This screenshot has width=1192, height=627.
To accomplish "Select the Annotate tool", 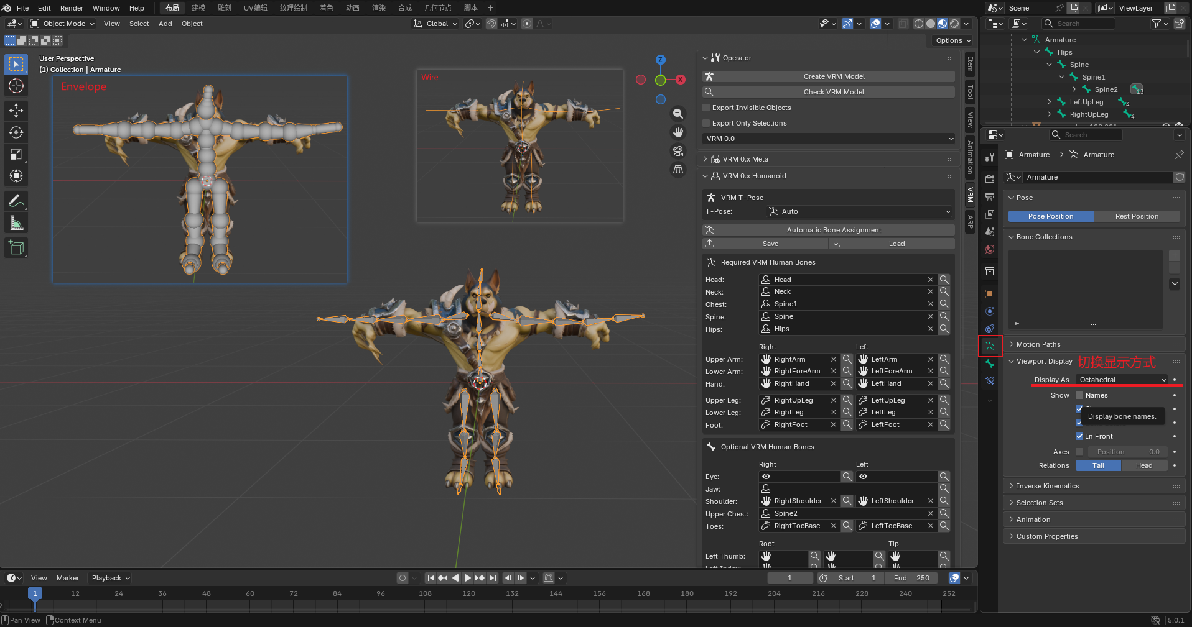I will [x=16, y=201].
